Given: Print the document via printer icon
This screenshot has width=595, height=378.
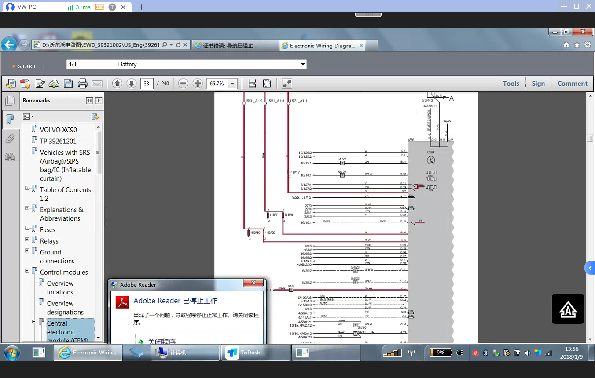Looking at the screenshot, I should pos(82,84).
